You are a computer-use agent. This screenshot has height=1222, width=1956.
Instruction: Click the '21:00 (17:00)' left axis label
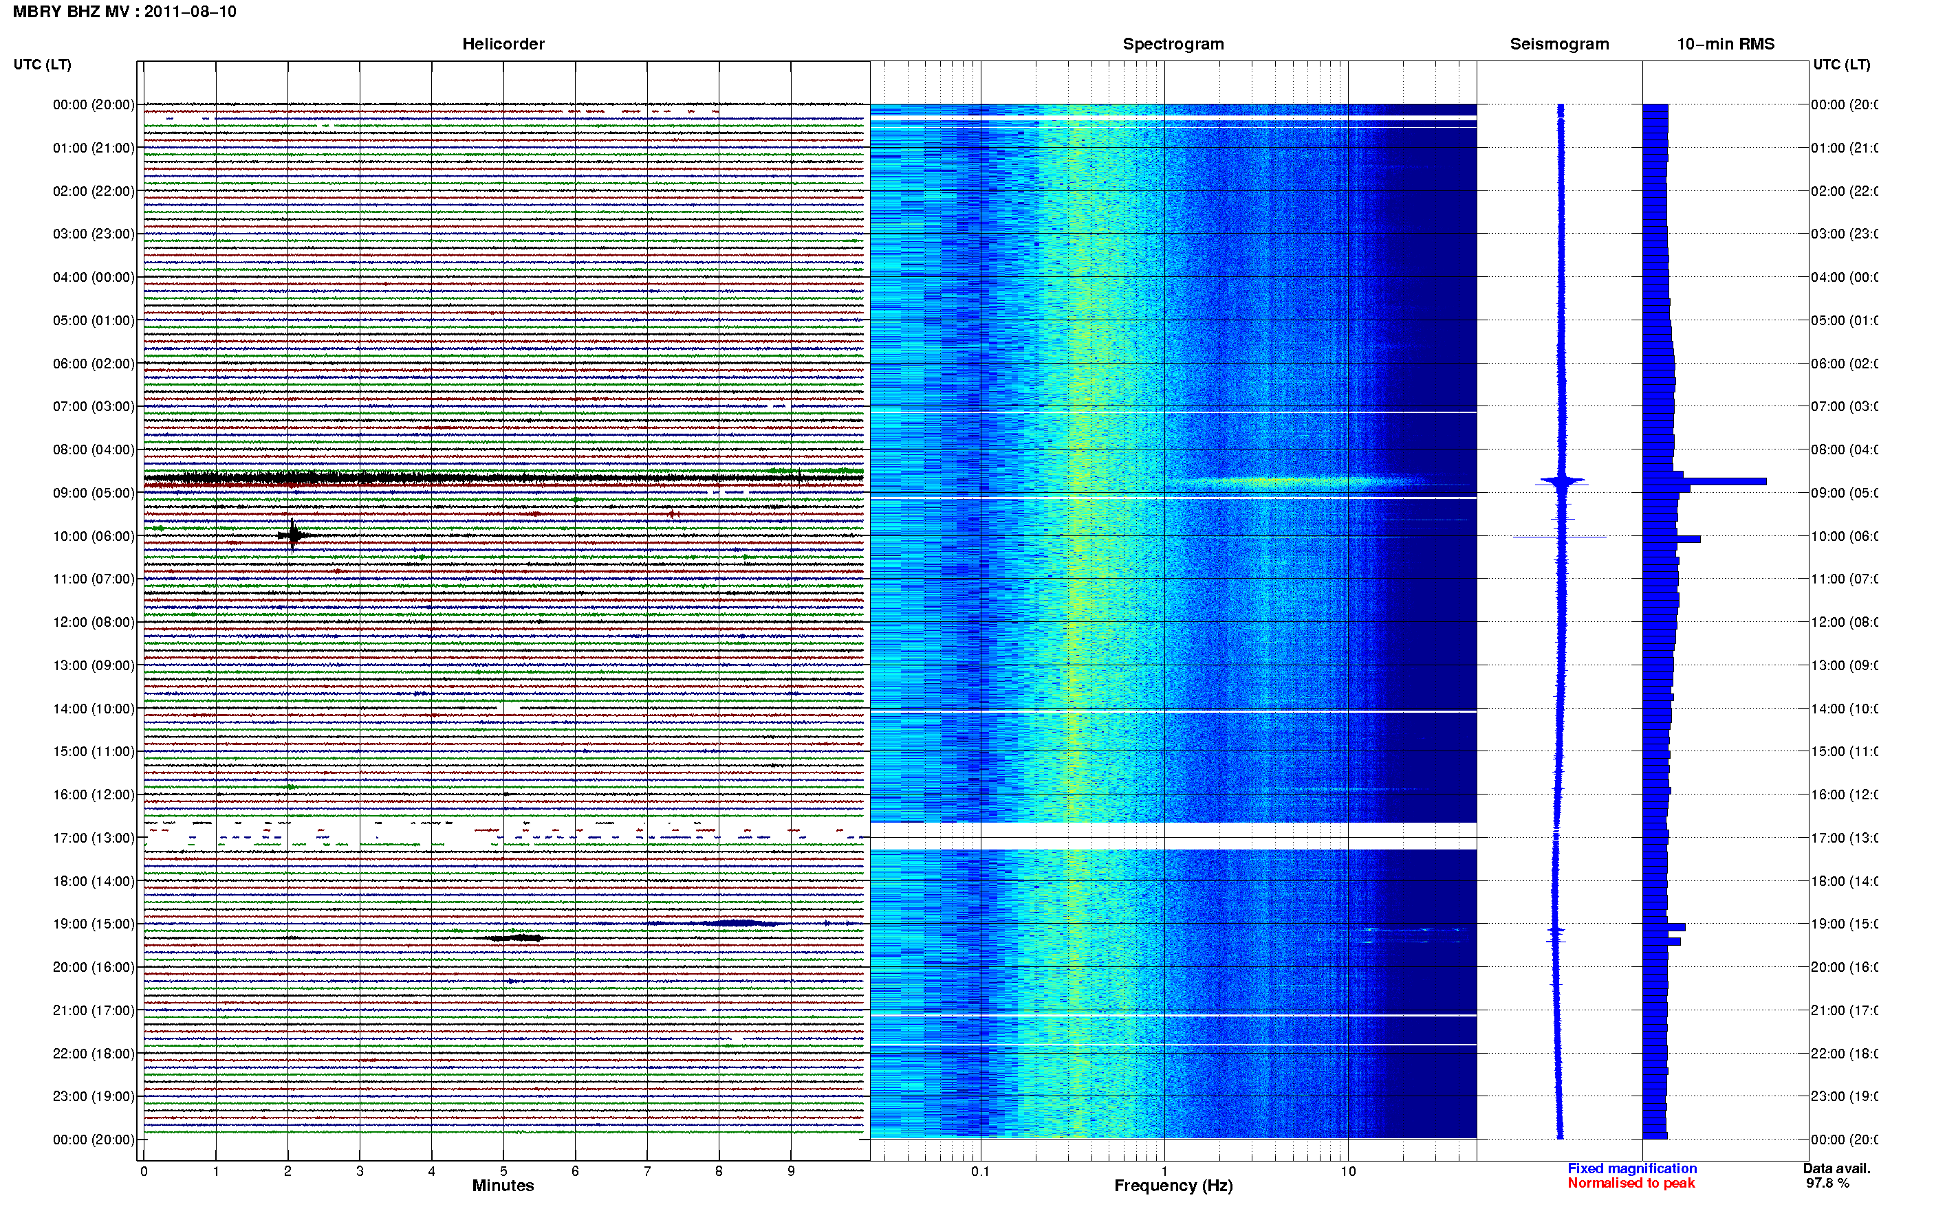94,1010
